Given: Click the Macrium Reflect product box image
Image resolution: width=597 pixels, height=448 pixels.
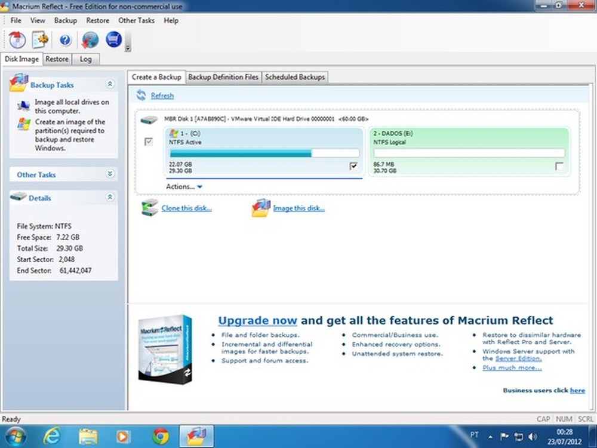Looking at the screenshot, I should [165, 349].
